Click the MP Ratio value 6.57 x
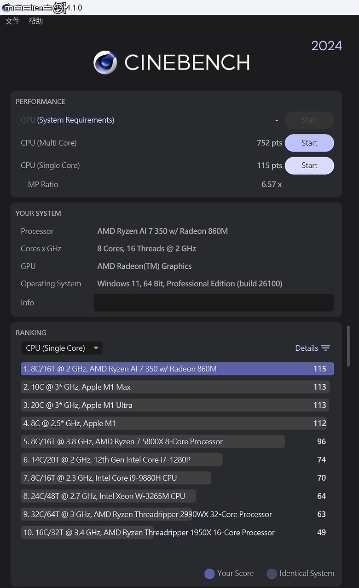This screenshot has width=359, height=588. 272,184
